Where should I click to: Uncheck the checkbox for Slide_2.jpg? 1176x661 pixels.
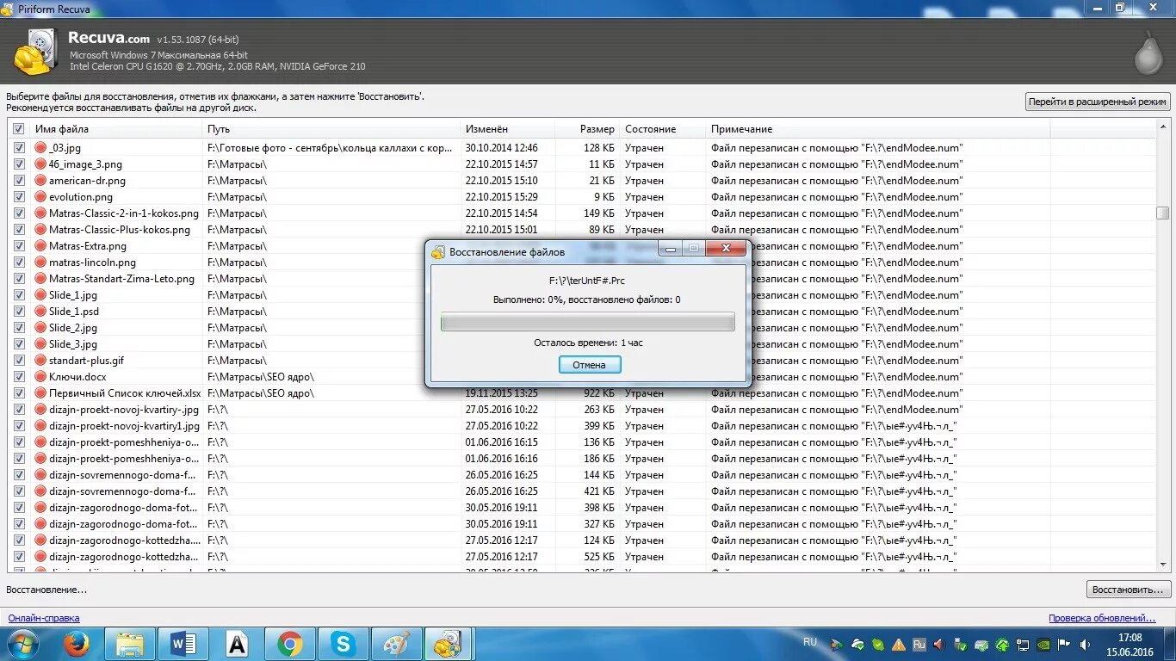pos(19,328)
